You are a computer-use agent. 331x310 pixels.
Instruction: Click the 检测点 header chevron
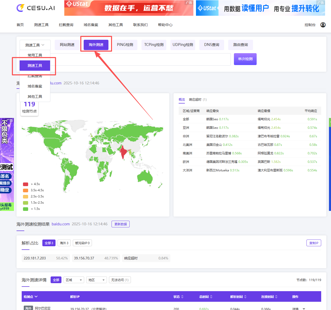[x=36, y=297]
